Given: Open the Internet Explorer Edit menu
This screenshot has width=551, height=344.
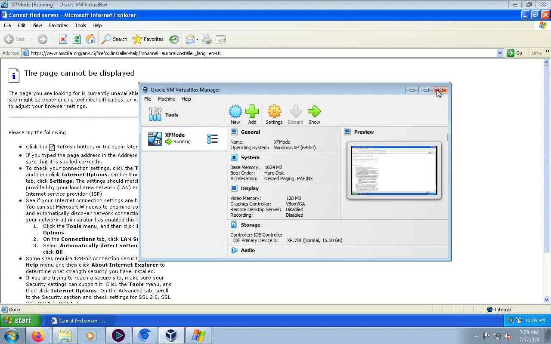Looking at the screenshot, I should tap(22, 25).
